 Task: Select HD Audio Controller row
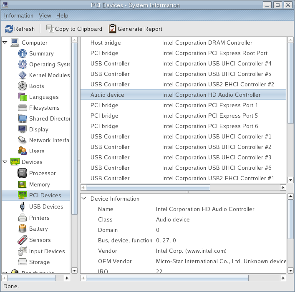pyautogui.click(x=183, y=95)
